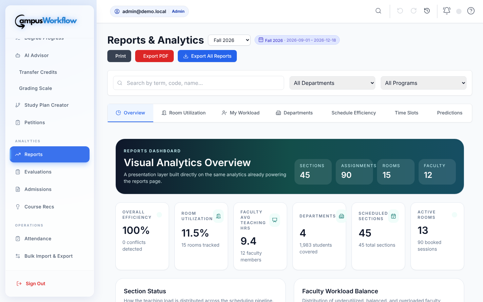Click the undo arrow icon
This screenshot has width=483, height=302.
400,11
